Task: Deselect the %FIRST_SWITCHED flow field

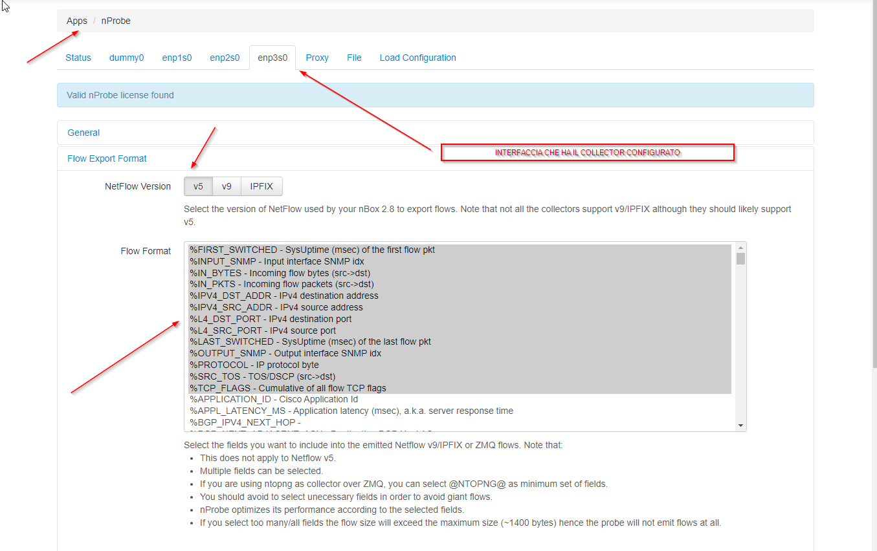Action: point(312,249)
